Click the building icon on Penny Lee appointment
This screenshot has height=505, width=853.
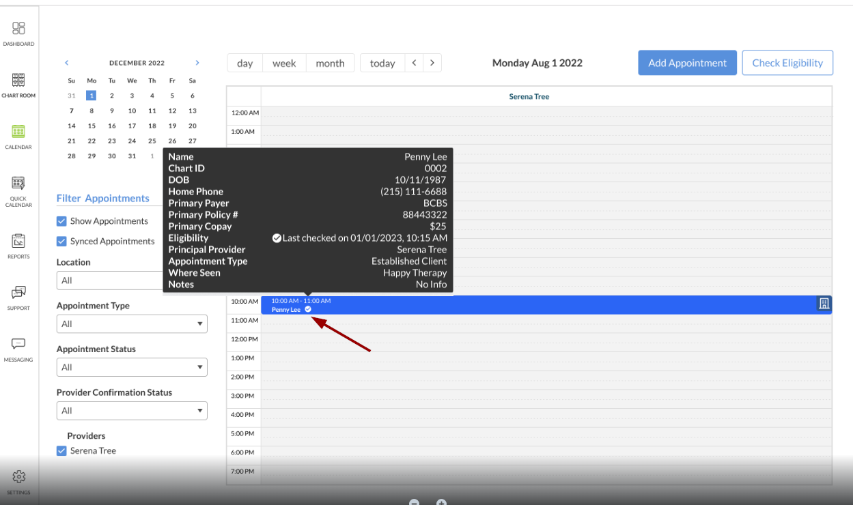[824, 304]
